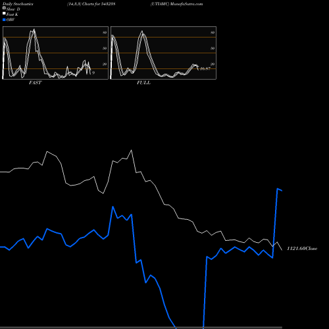Click the 80 level label in FAST chart
329x329 pixels.
click(105, 32)
